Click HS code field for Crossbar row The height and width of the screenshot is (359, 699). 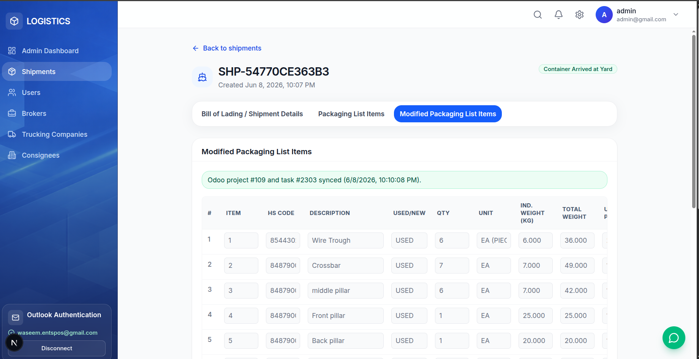click(x=283, y=266)
